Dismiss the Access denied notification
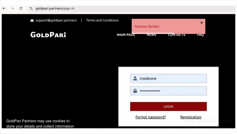The image size is (237, 134). pos(201,23)
